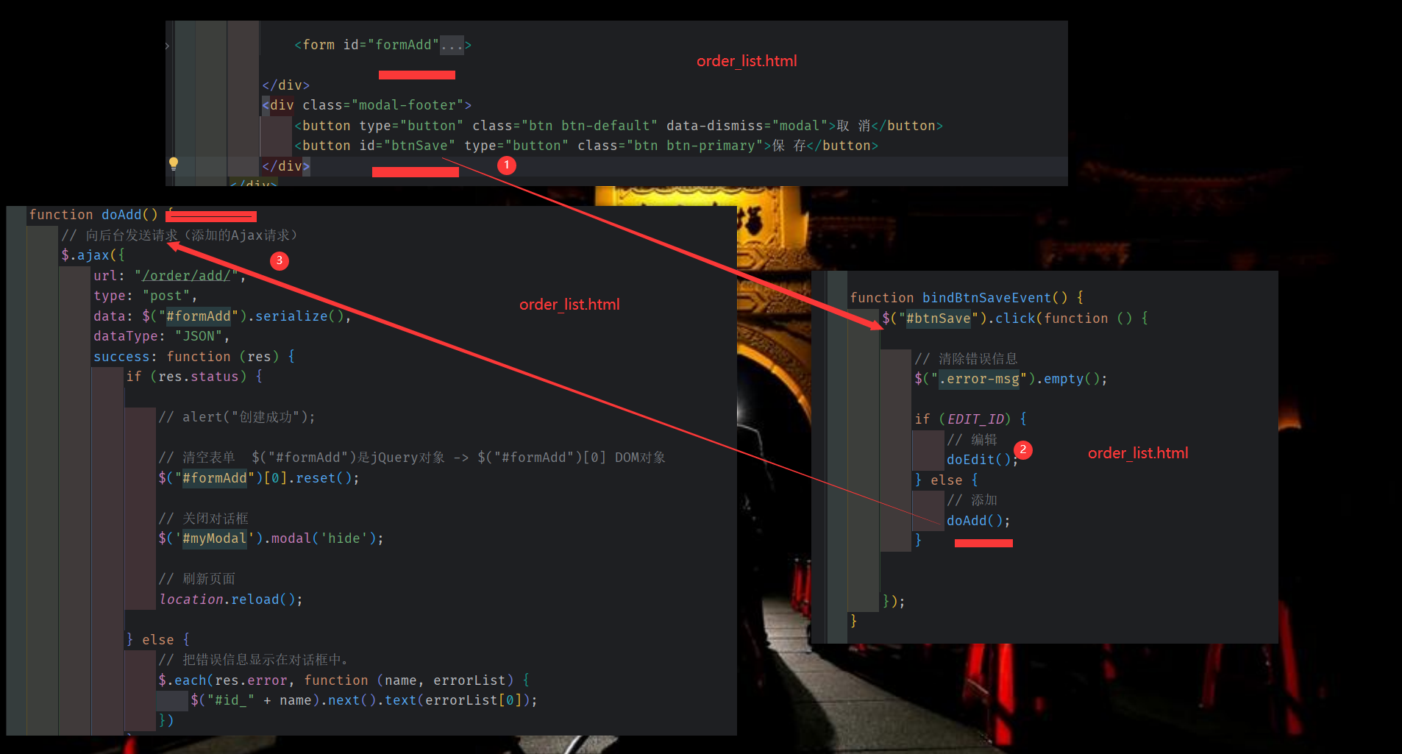Click the $("#formAdd")[0].reset(); statement
This screenshot has height=754, width=1402.
point(259,478)
